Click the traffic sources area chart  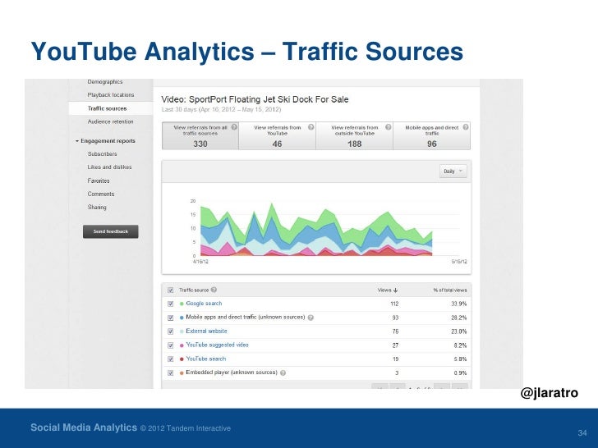[x=316, y=229]
